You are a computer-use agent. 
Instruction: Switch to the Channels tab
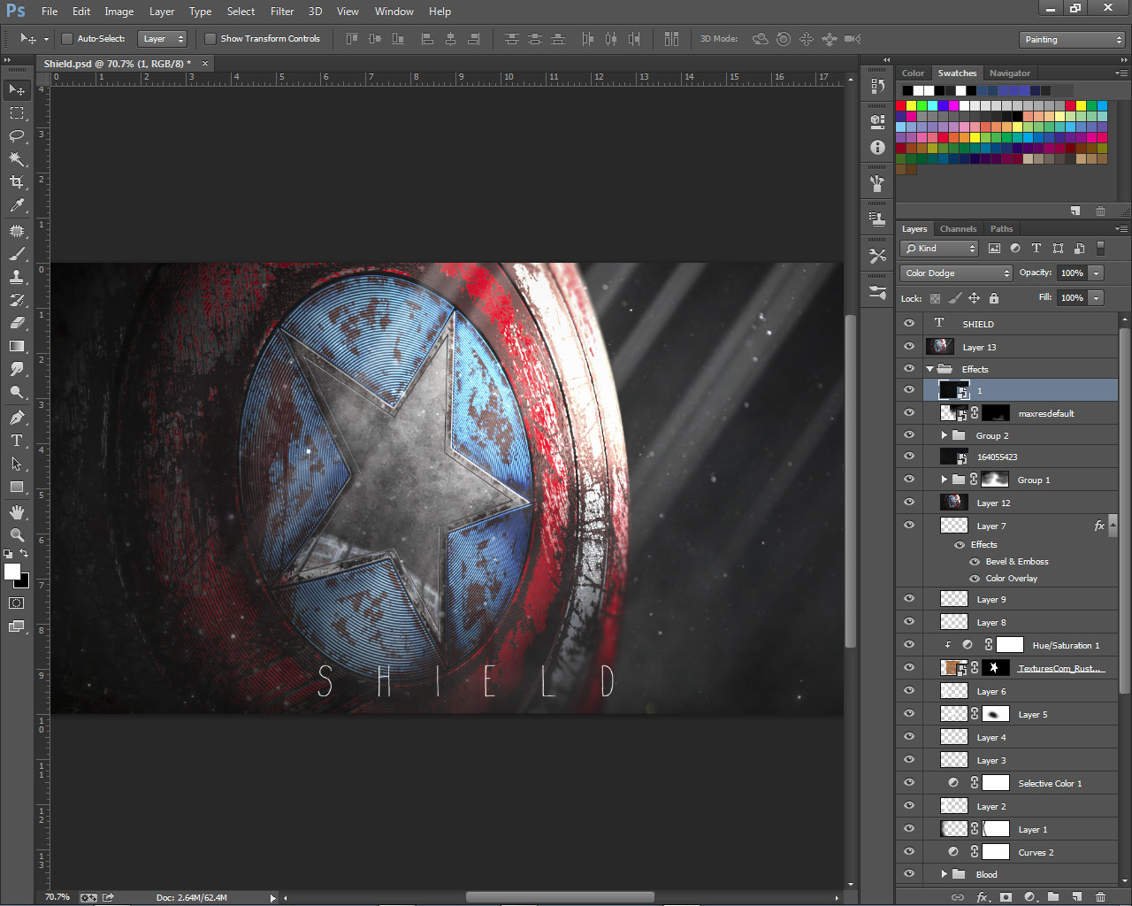tap(958, 229)
